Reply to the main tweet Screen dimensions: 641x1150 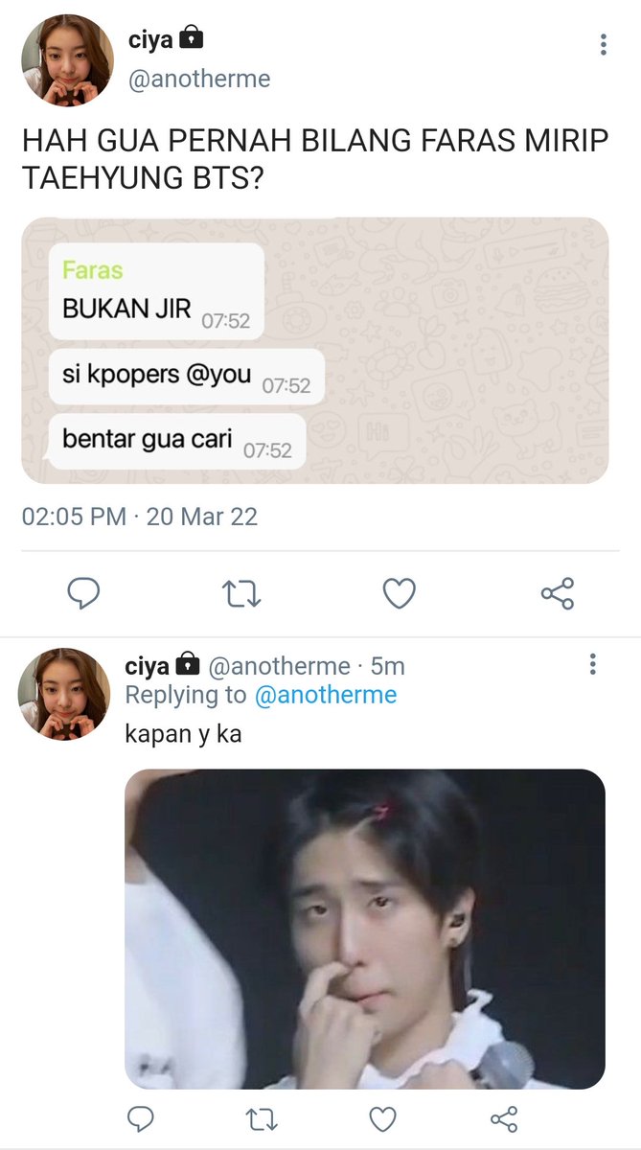(83, 594)
